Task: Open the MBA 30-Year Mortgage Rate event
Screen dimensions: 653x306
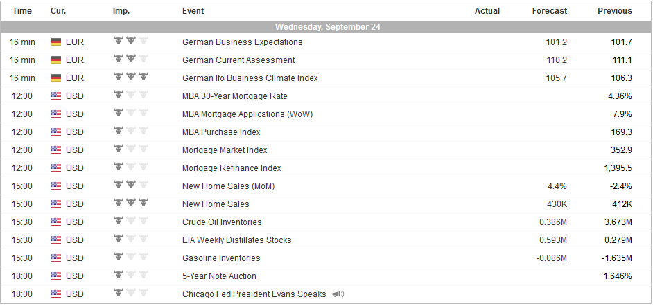Action: (x=234, y=96)
